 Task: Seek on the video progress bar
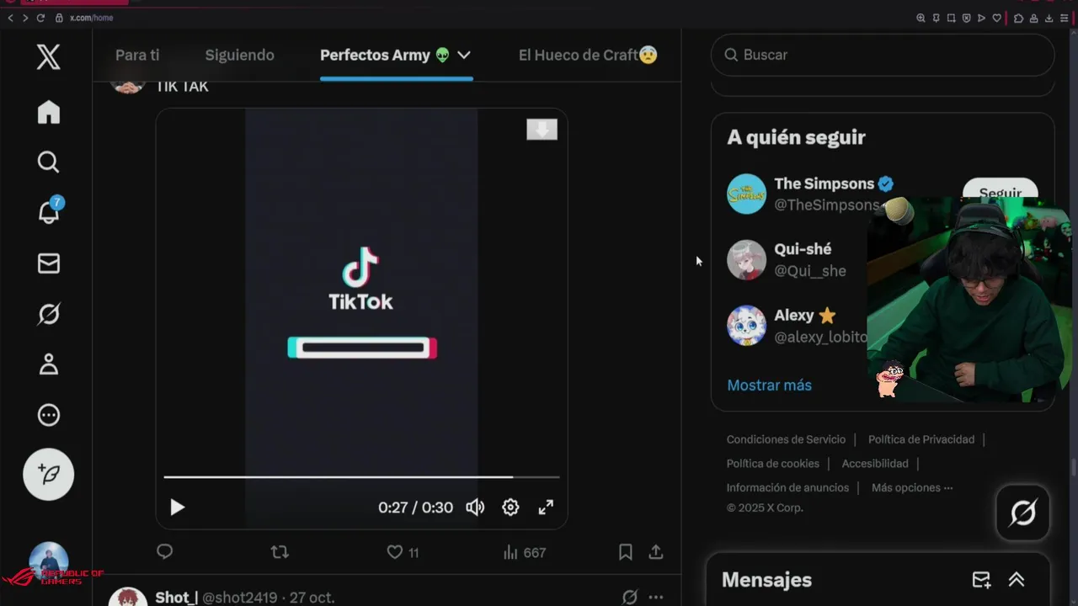pos(361,477)
